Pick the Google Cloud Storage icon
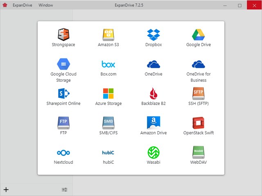This screenshot has width=262, height=196. pyautogui.click(x=63, y=64)
